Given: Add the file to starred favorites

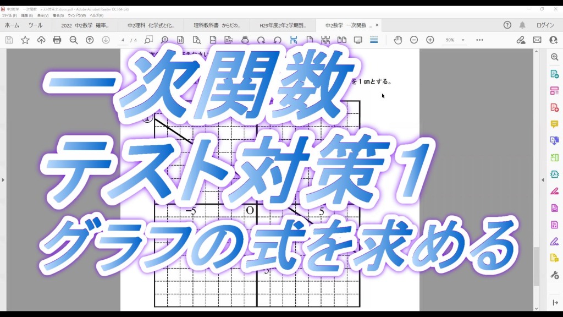Looking at the screenshot, I should [25, 40].
